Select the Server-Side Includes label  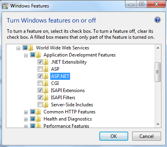pyautogui.click(x=72, y=105)
